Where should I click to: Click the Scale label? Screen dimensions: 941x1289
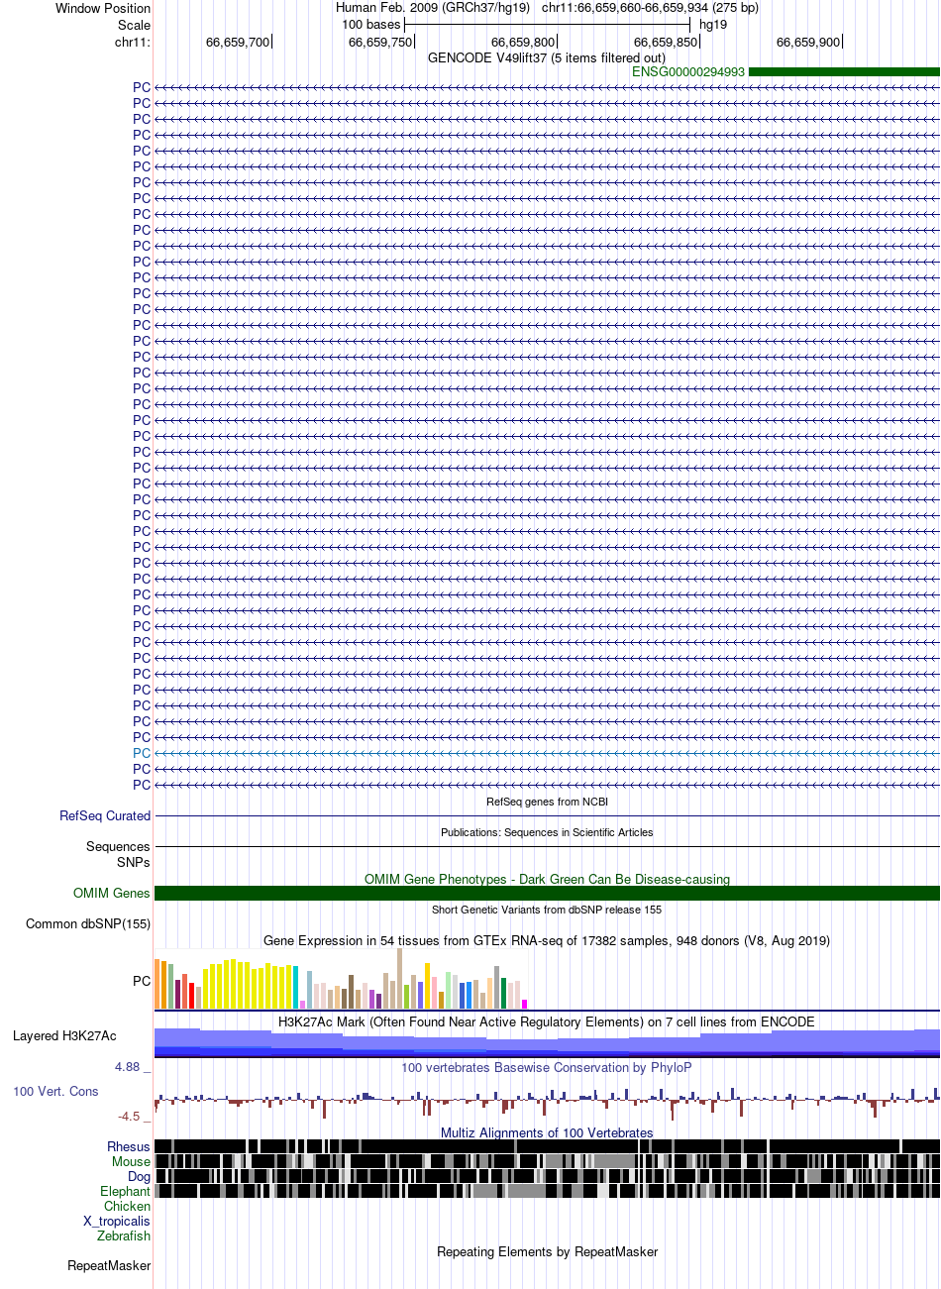point(134,25)
